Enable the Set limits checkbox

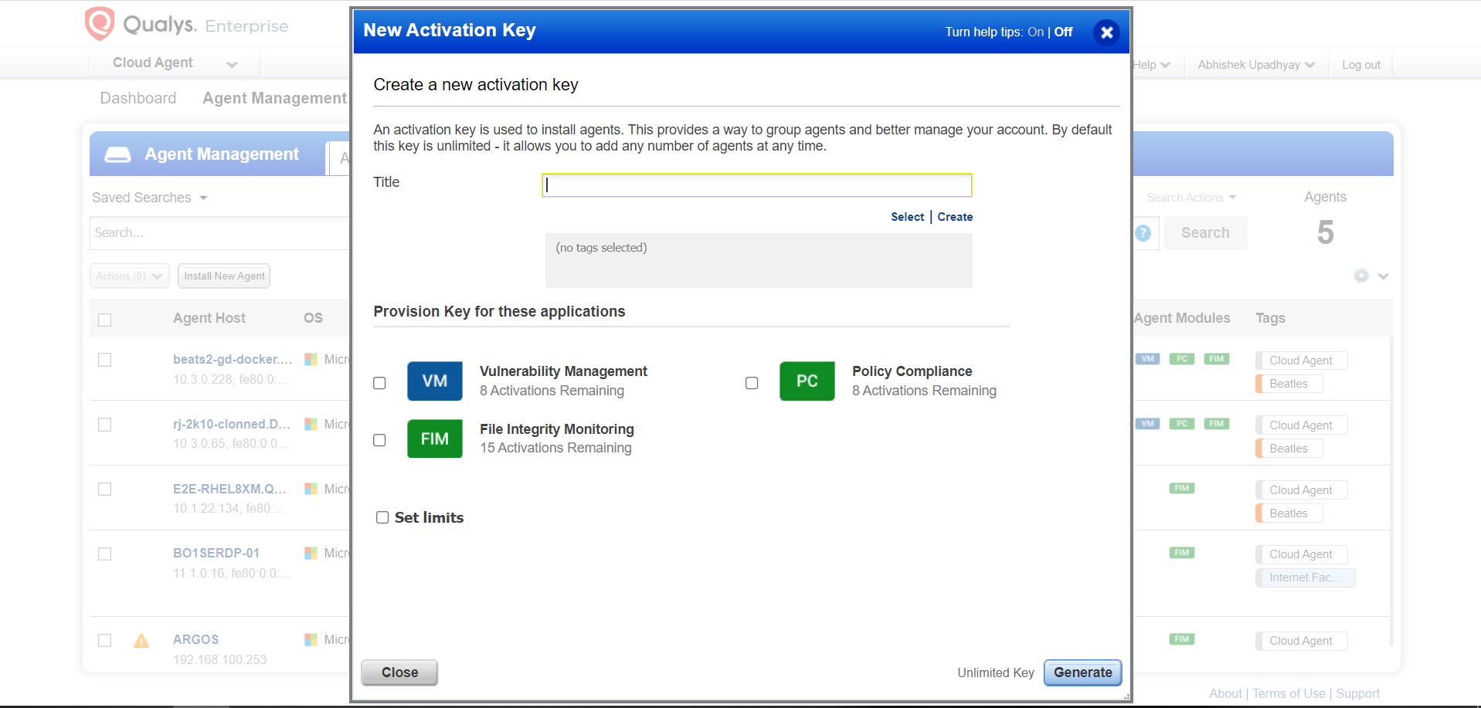tap(382, 517)
